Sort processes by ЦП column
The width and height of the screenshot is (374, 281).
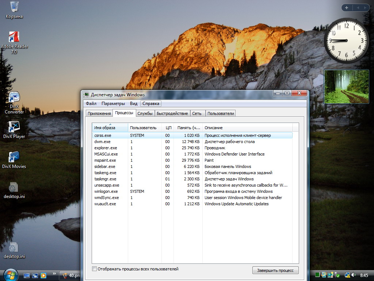[168, 128]
